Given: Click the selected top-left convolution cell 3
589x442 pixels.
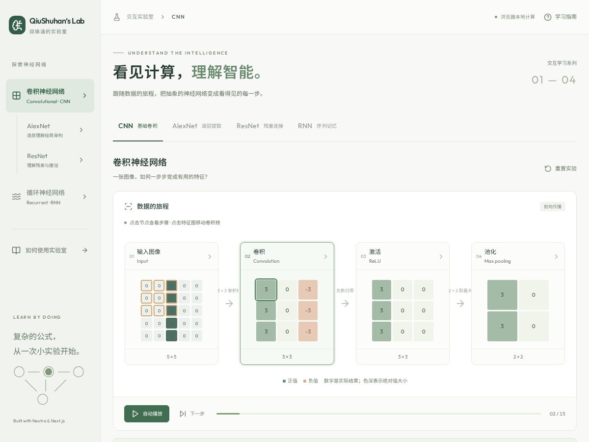Looking at the screenshot, I should click(266, 290).
